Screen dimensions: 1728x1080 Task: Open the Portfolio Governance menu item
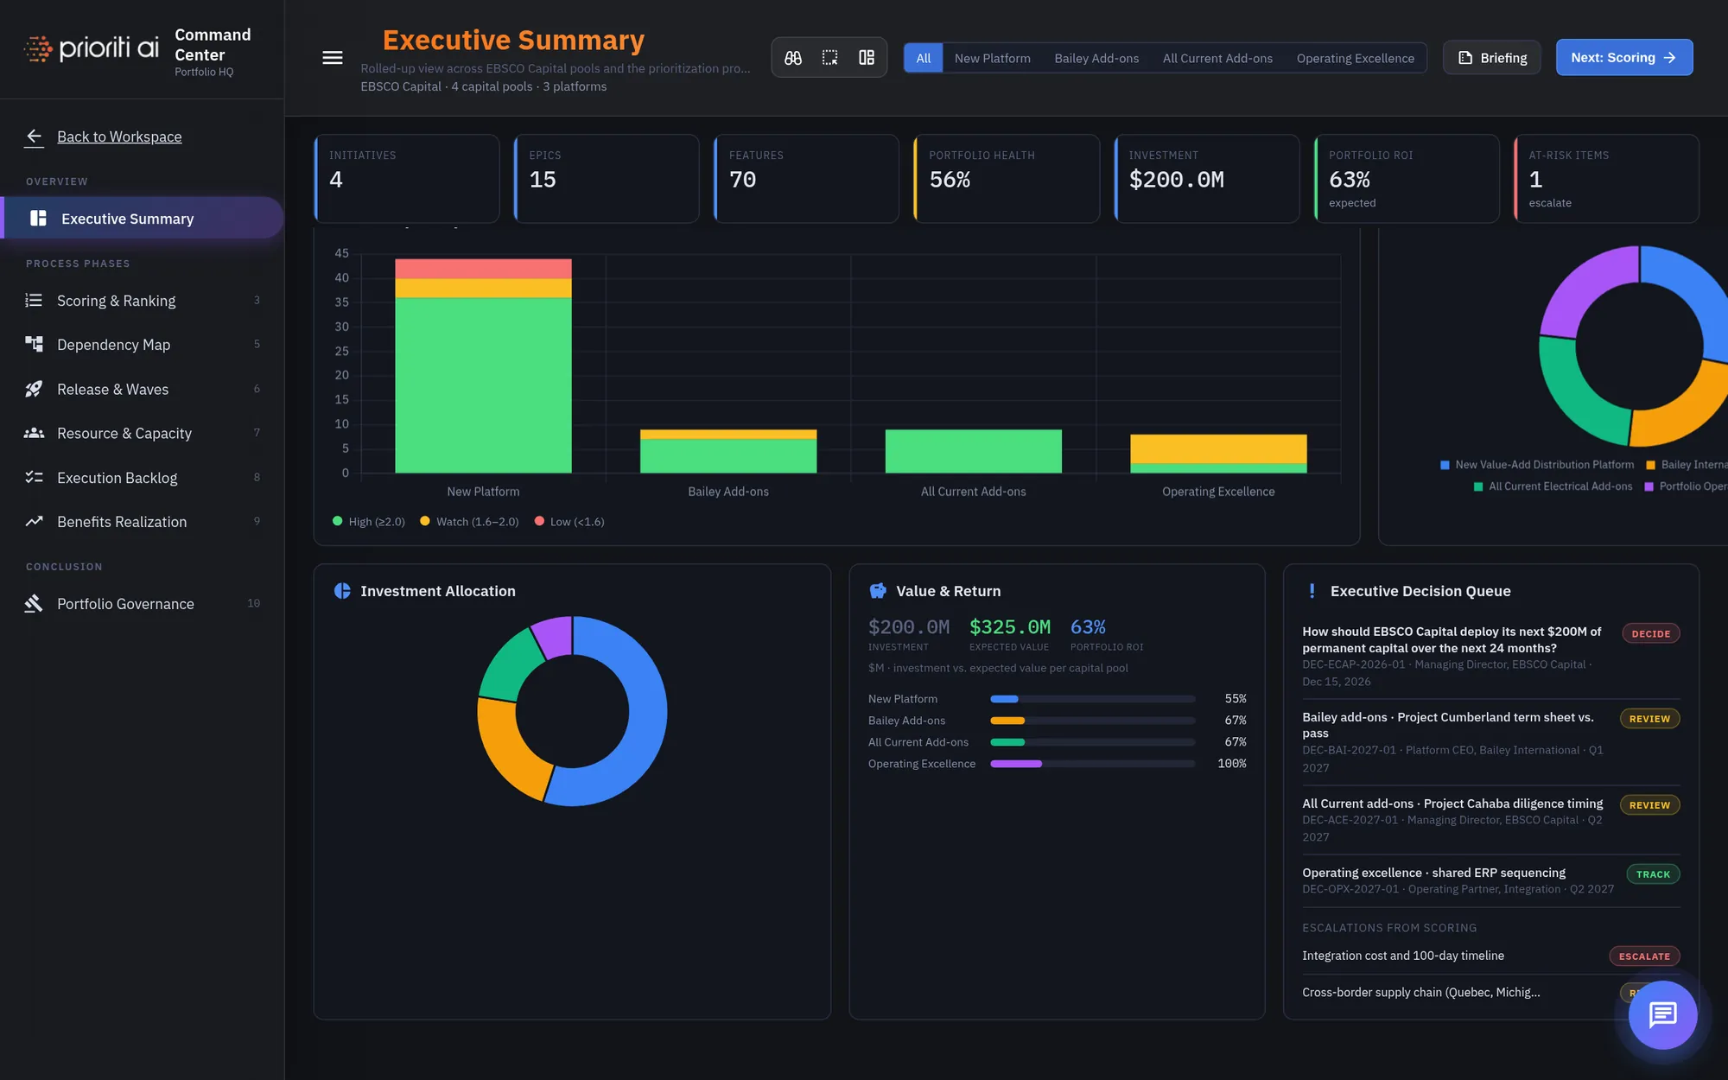pos(143,604)
